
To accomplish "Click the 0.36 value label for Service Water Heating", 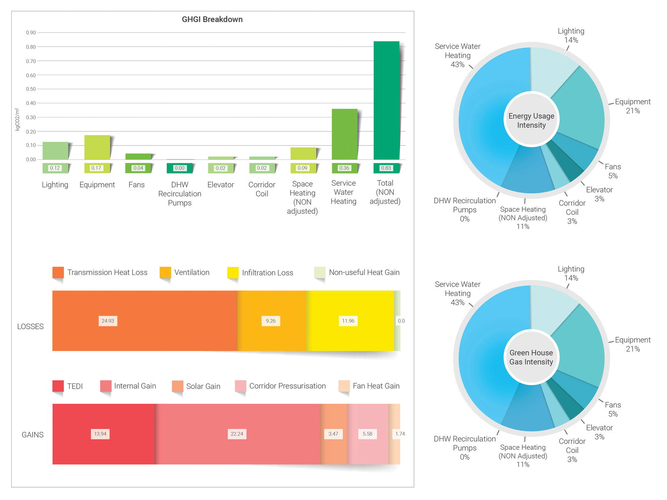I will (x=344, y=168).
